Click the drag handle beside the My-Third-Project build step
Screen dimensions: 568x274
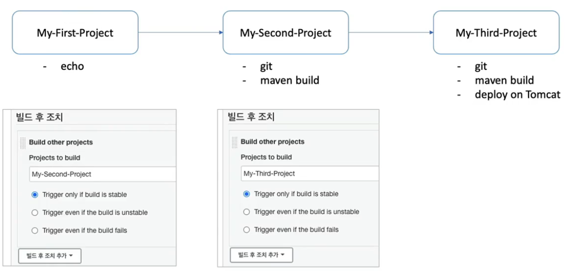pos(235,142)
